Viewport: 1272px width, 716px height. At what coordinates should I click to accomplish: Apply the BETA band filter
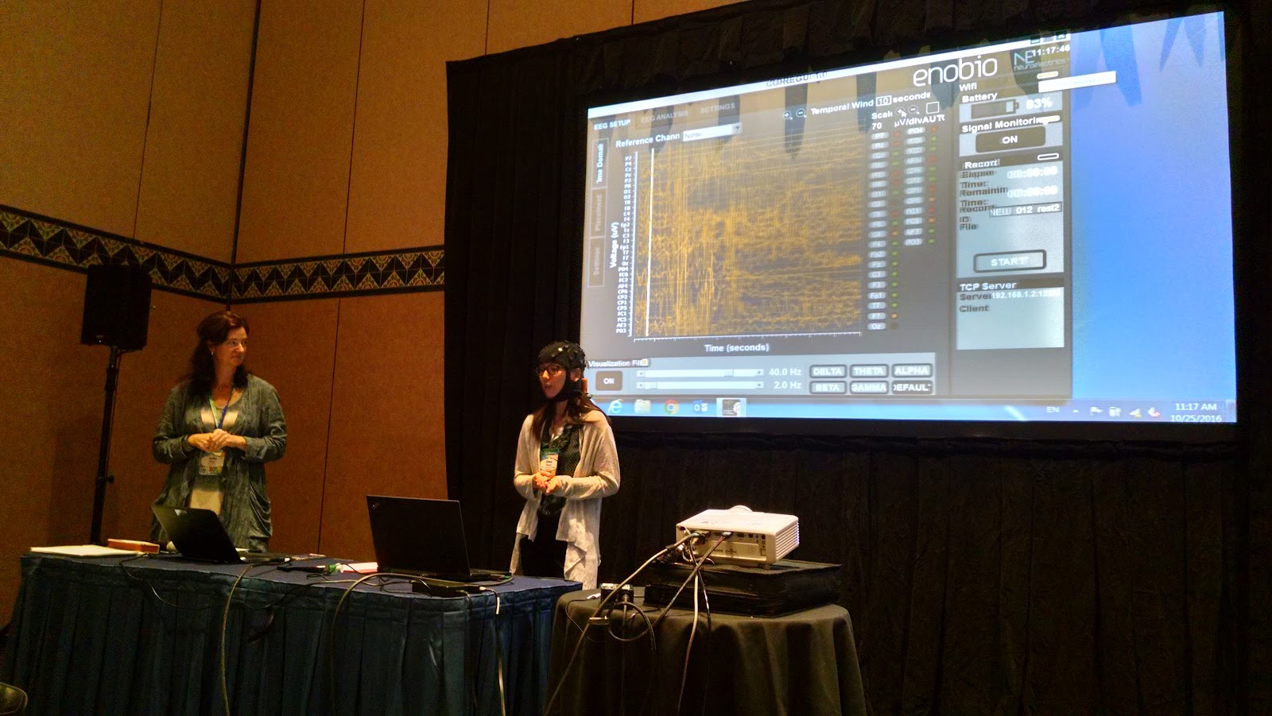pos(828,387)
